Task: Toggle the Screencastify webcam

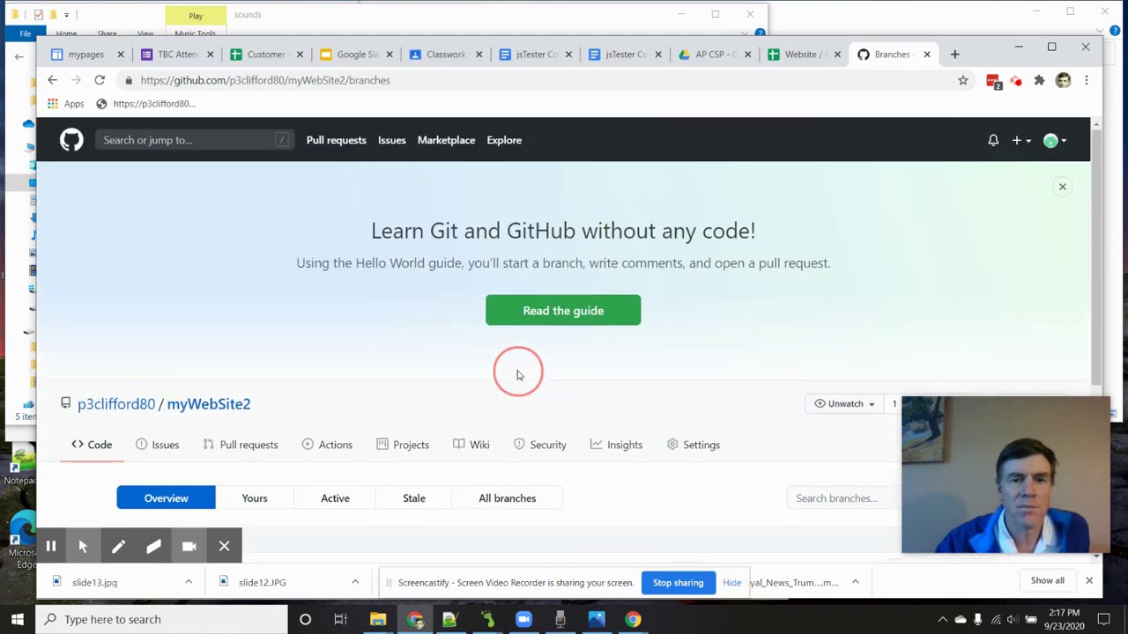Action: coord(189,547)
